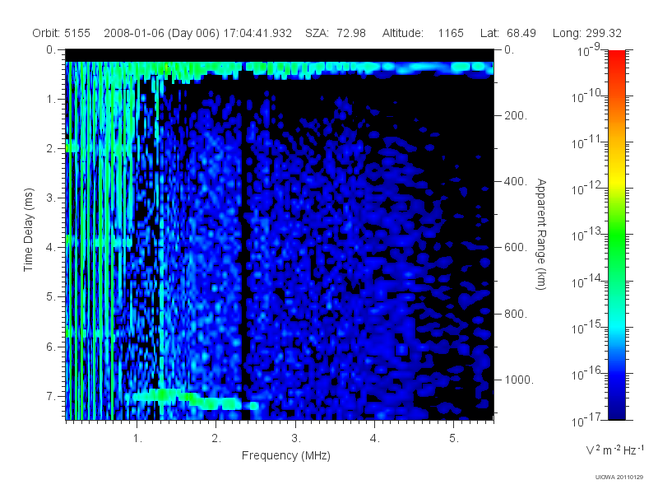
Task: Click the '7.' tick on time delay axis
Action: pyautogui.click(x=51, y=397)
